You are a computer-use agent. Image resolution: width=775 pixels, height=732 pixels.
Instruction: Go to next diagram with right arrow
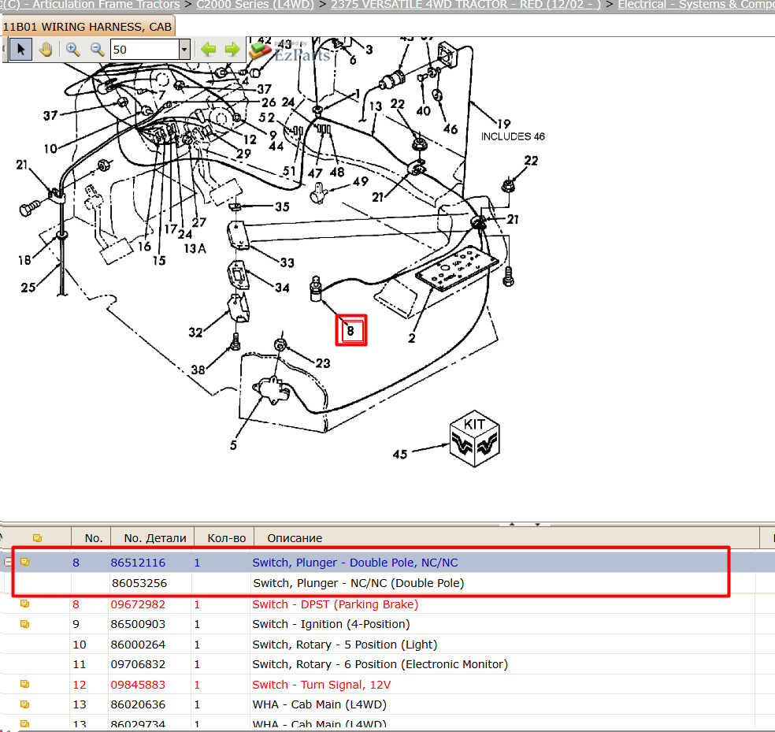(232, 50)
